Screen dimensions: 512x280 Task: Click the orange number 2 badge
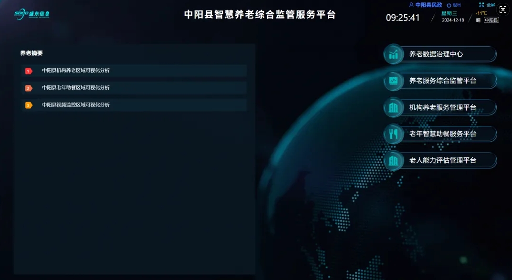tap(29, 88)
